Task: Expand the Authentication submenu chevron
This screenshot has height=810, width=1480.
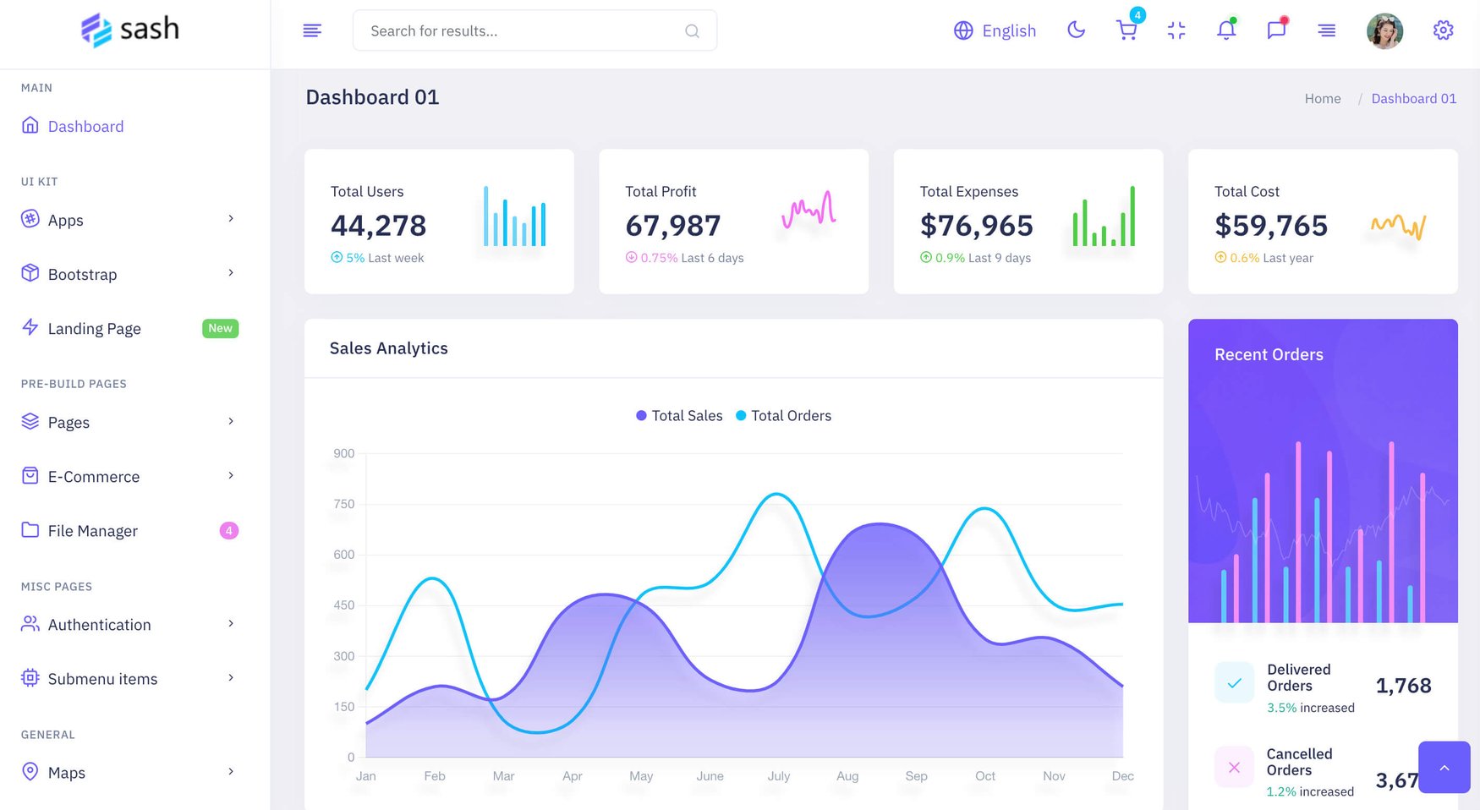Action: [x=231, y=623]
